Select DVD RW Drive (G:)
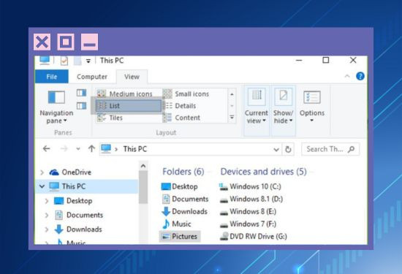This screenshot has height=274, width=402. [254, 236]
